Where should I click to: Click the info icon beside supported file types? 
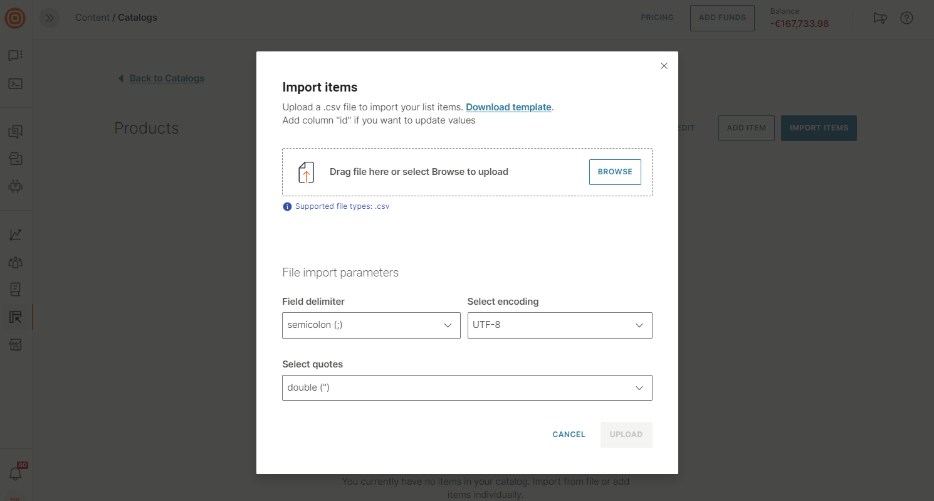(x=287, y=206)
